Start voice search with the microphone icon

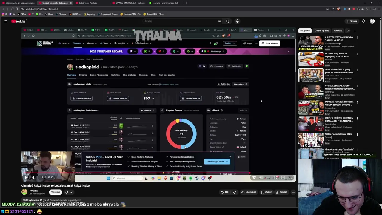click(x=237, y=21)
